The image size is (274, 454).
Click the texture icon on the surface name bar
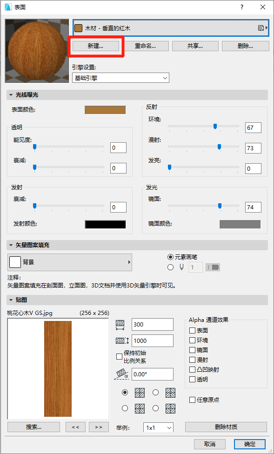[261, 28]
